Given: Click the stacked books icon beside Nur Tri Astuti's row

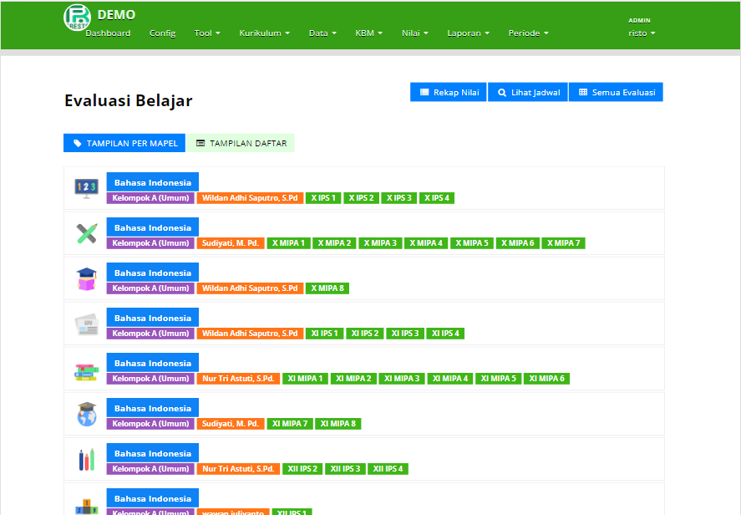Looking at the screenshot, I should 85,370.
